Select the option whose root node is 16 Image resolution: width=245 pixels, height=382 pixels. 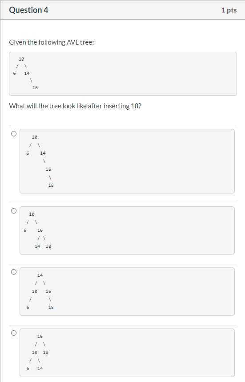point(14,333)
